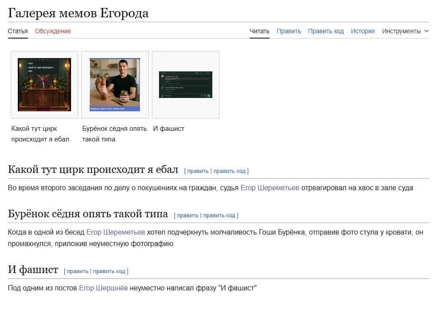Screen dimensions: 438x321
Task: Click править next to Какой тут цирк heading
Action: 198,171
